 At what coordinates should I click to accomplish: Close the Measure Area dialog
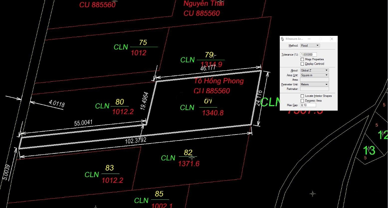pos(332,39)
